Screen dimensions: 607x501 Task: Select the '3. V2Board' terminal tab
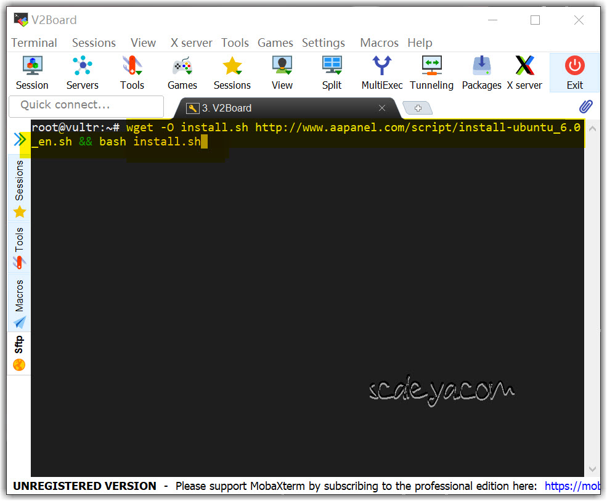point(227,108)
